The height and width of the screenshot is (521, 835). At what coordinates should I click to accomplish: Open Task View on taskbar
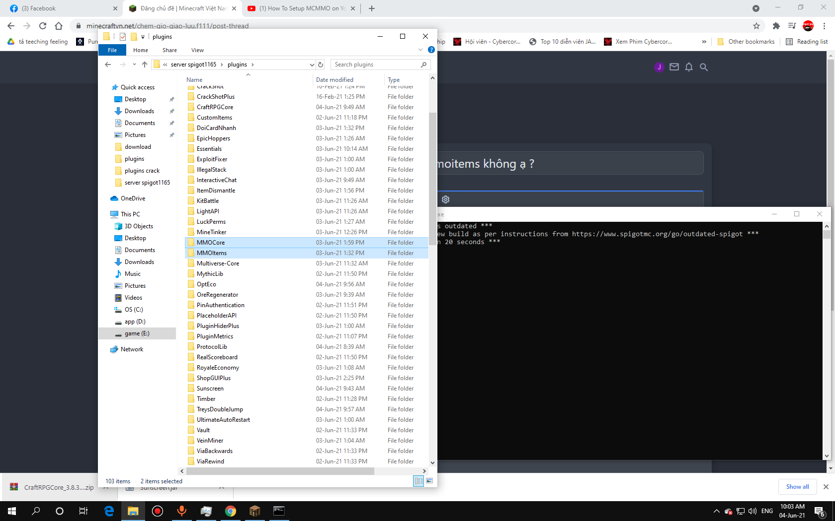83,511
